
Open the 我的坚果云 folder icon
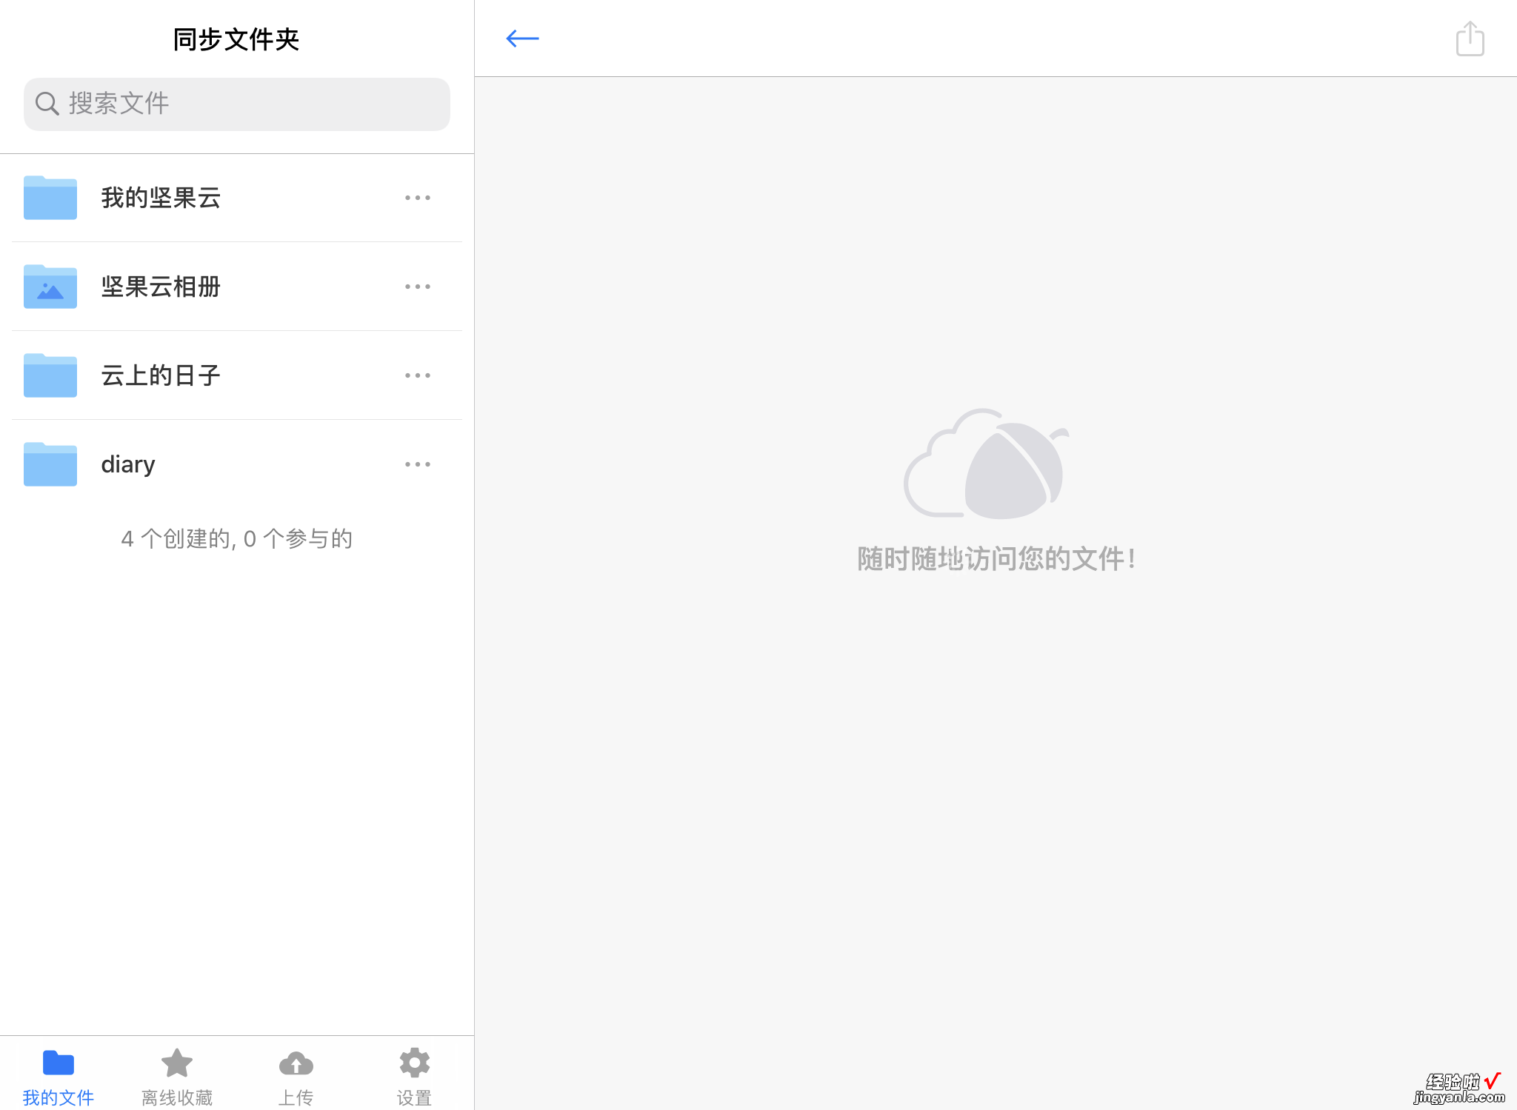pos(50,198)
